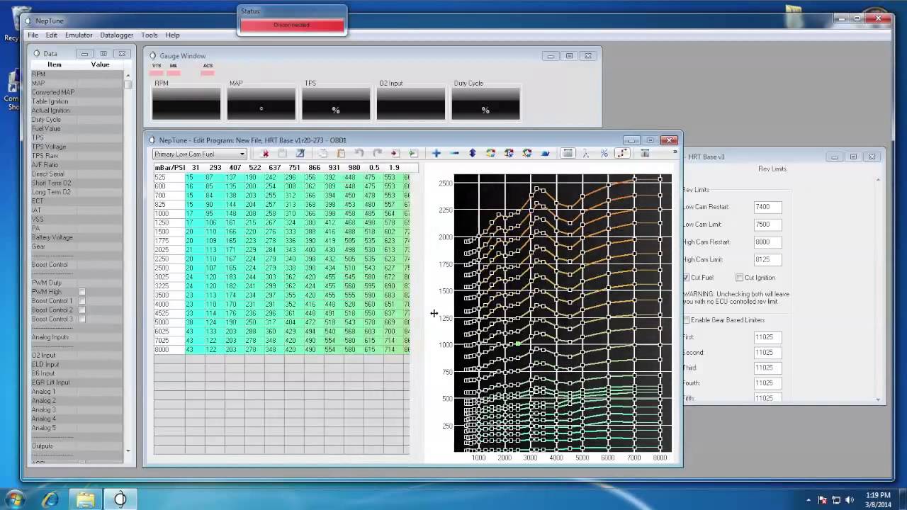Click the blue plus increase-values icon

click(x=436, y=153)
